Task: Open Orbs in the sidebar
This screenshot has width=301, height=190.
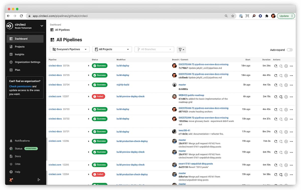Action: click(18, 164)
